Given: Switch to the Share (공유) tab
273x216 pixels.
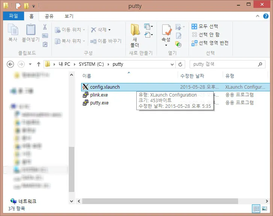Looking at the screenshot, I should pyautogui.click(x=49, y=16).
